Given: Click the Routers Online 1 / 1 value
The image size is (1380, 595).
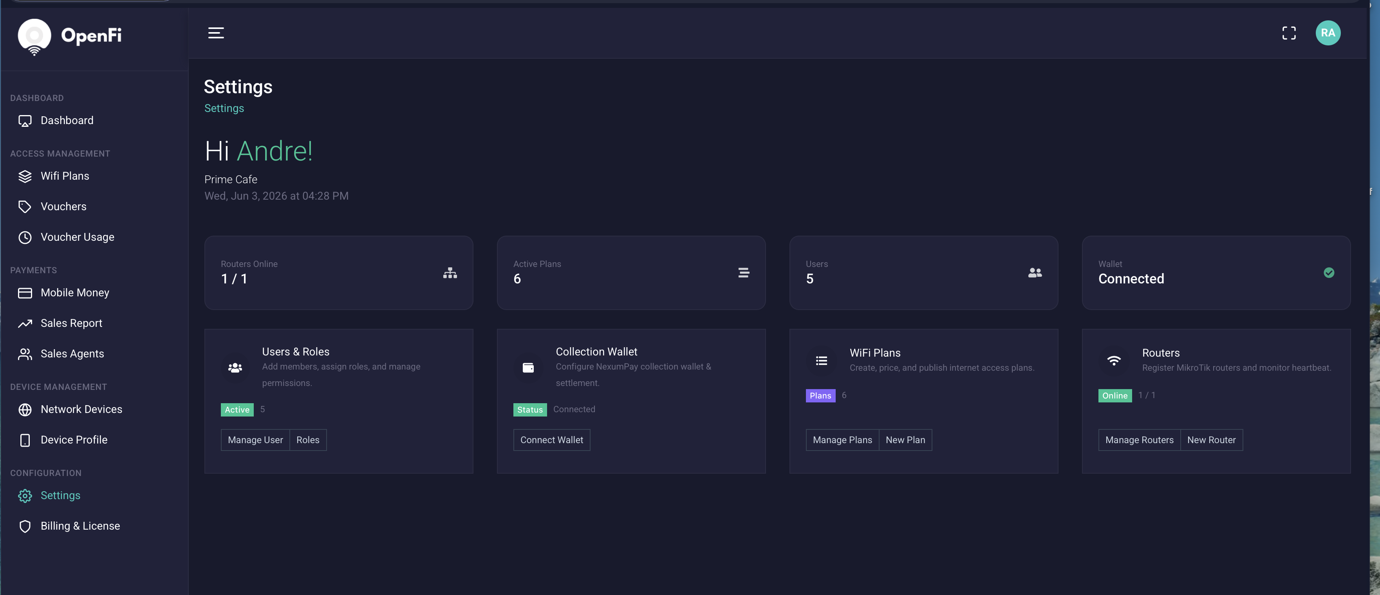Looking at the screenshot, I should pyautogui.click(x=234, y=279).
